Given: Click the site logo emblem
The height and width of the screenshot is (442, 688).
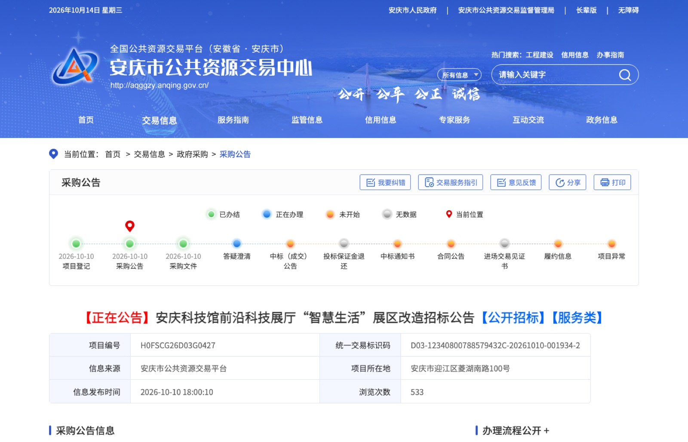Looking at the screenshot, I should [75, 67].
